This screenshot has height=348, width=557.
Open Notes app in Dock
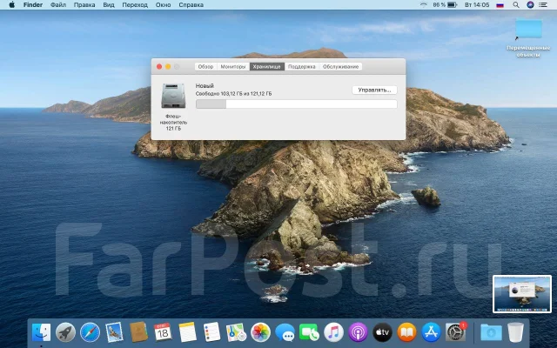pyautogui.click(x=187, y=332)
